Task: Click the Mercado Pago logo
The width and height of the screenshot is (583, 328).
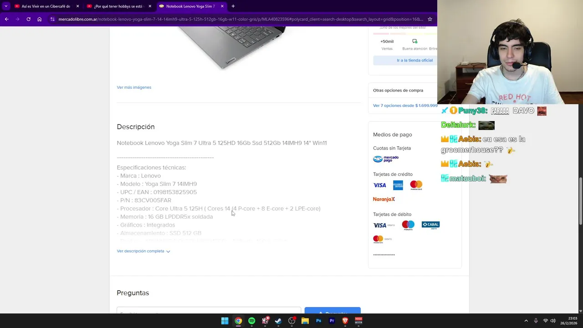Action: (x=386, y=159)
